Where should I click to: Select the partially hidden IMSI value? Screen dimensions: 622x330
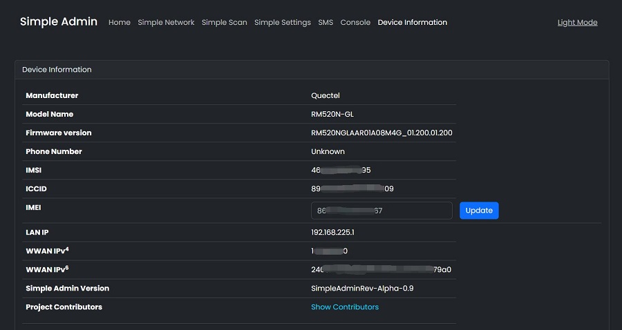point(341,170)
